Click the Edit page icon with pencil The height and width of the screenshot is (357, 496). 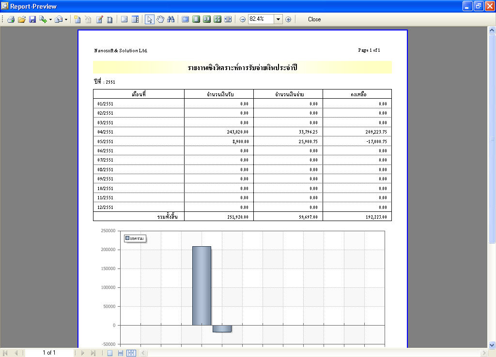click(99, 19)
